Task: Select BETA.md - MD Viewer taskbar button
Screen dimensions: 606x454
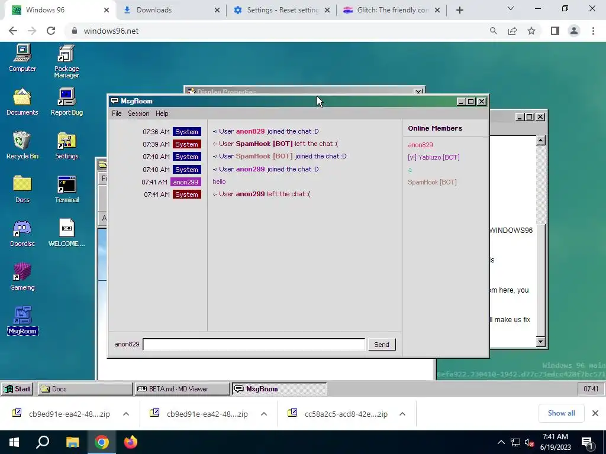Action: point(182,389)
